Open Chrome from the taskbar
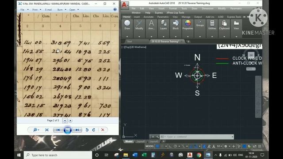Screen dimensions: 283x159 coord(199,155)
